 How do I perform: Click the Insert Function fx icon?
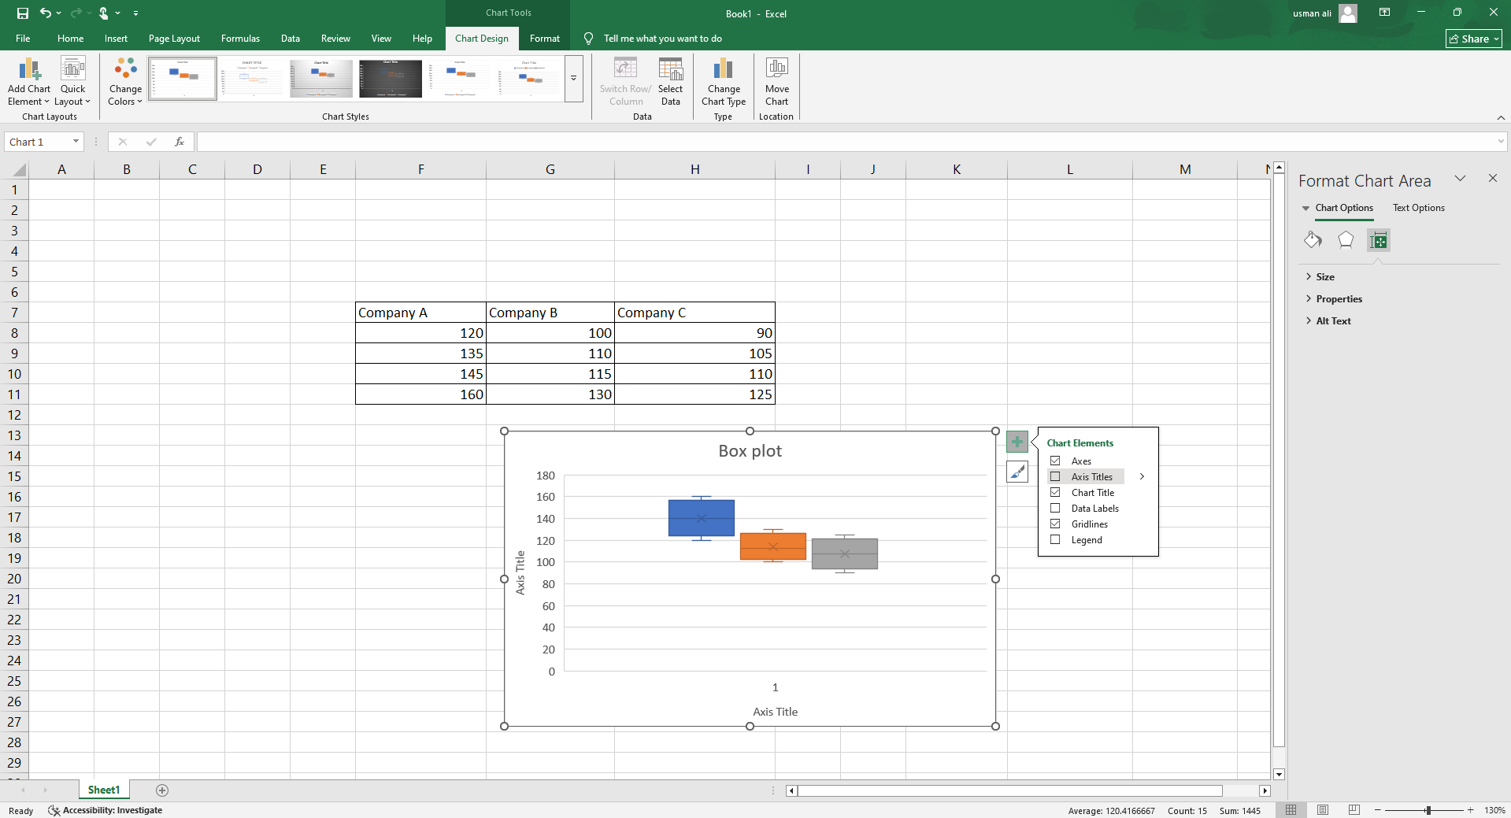(180, 142)
